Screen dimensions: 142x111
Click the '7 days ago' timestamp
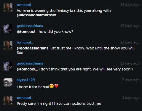click(131, 80)
